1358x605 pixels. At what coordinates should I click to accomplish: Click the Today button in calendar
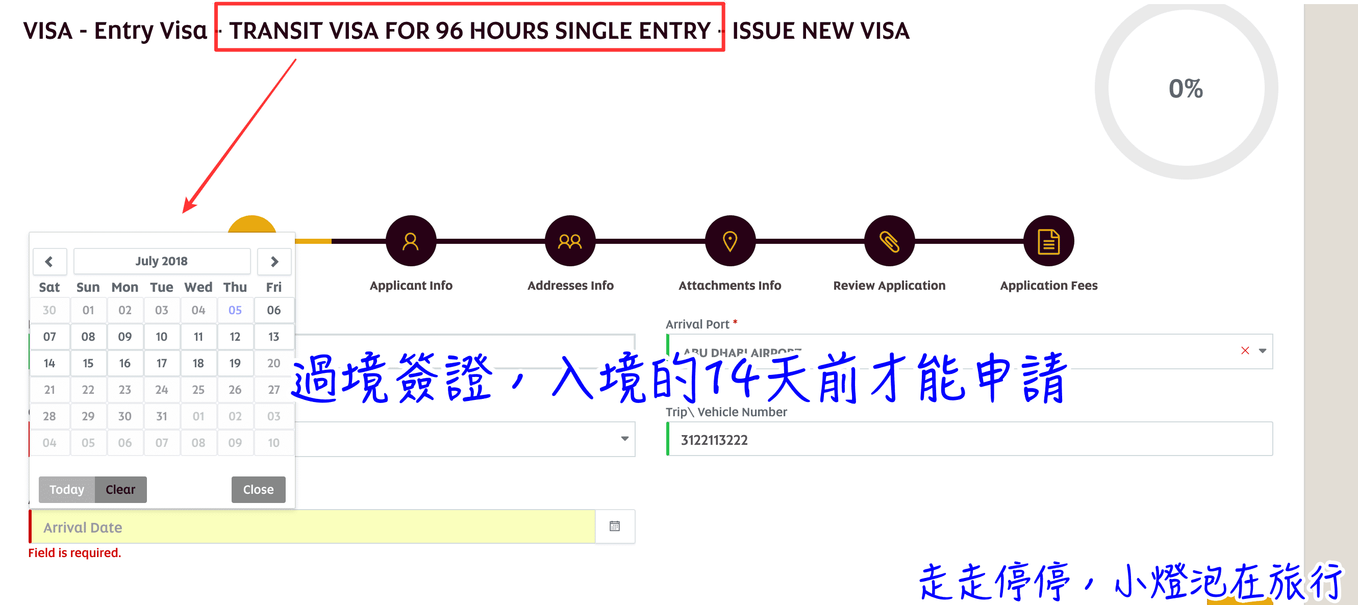tap(67, 488)
